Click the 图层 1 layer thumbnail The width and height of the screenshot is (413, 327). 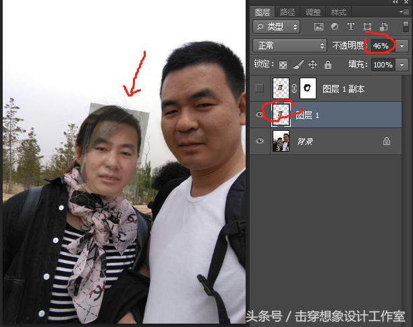point(281,115)
